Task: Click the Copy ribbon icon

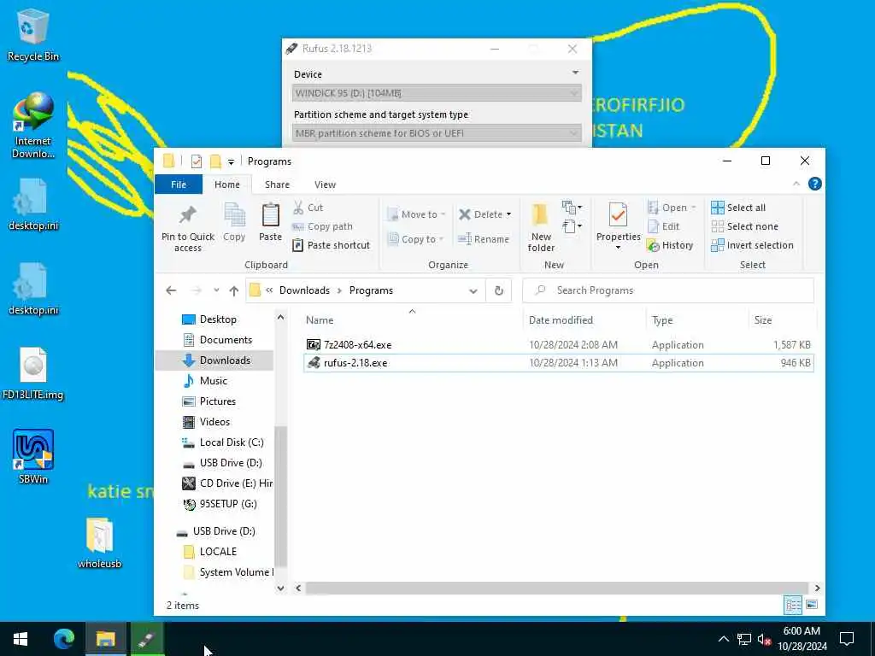Action: tap(234, 222)
